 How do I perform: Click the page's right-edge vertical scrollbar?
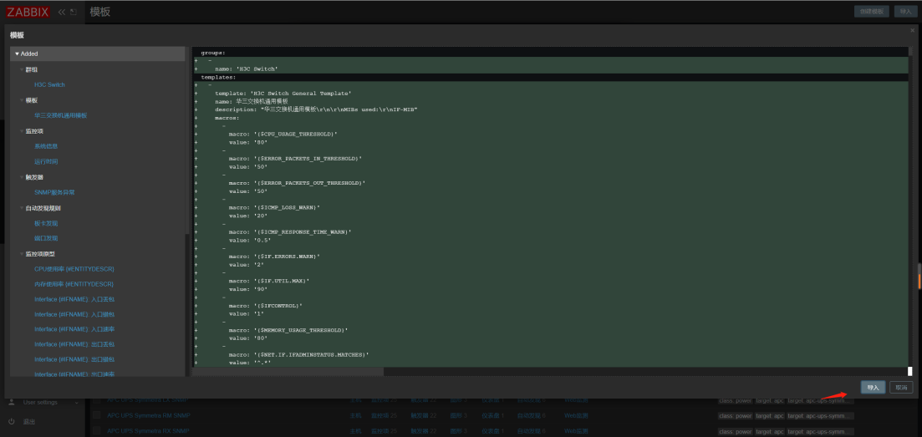[919, 277]
